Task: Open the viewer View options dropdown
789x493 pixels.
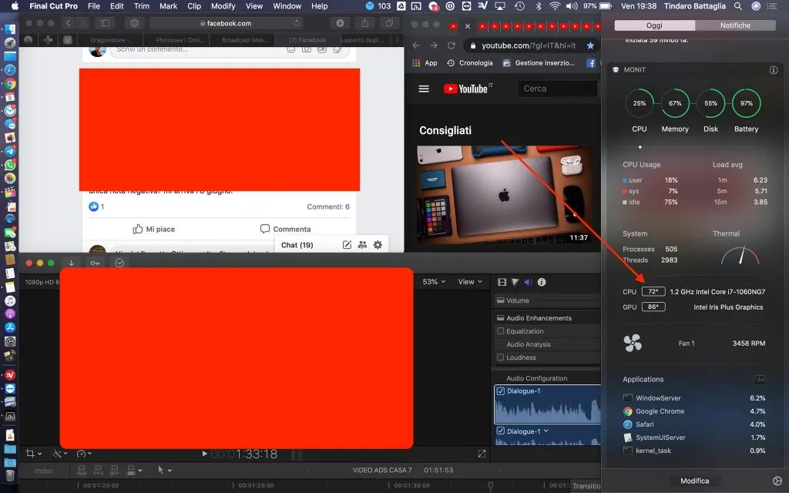Action: pos(470,282)
